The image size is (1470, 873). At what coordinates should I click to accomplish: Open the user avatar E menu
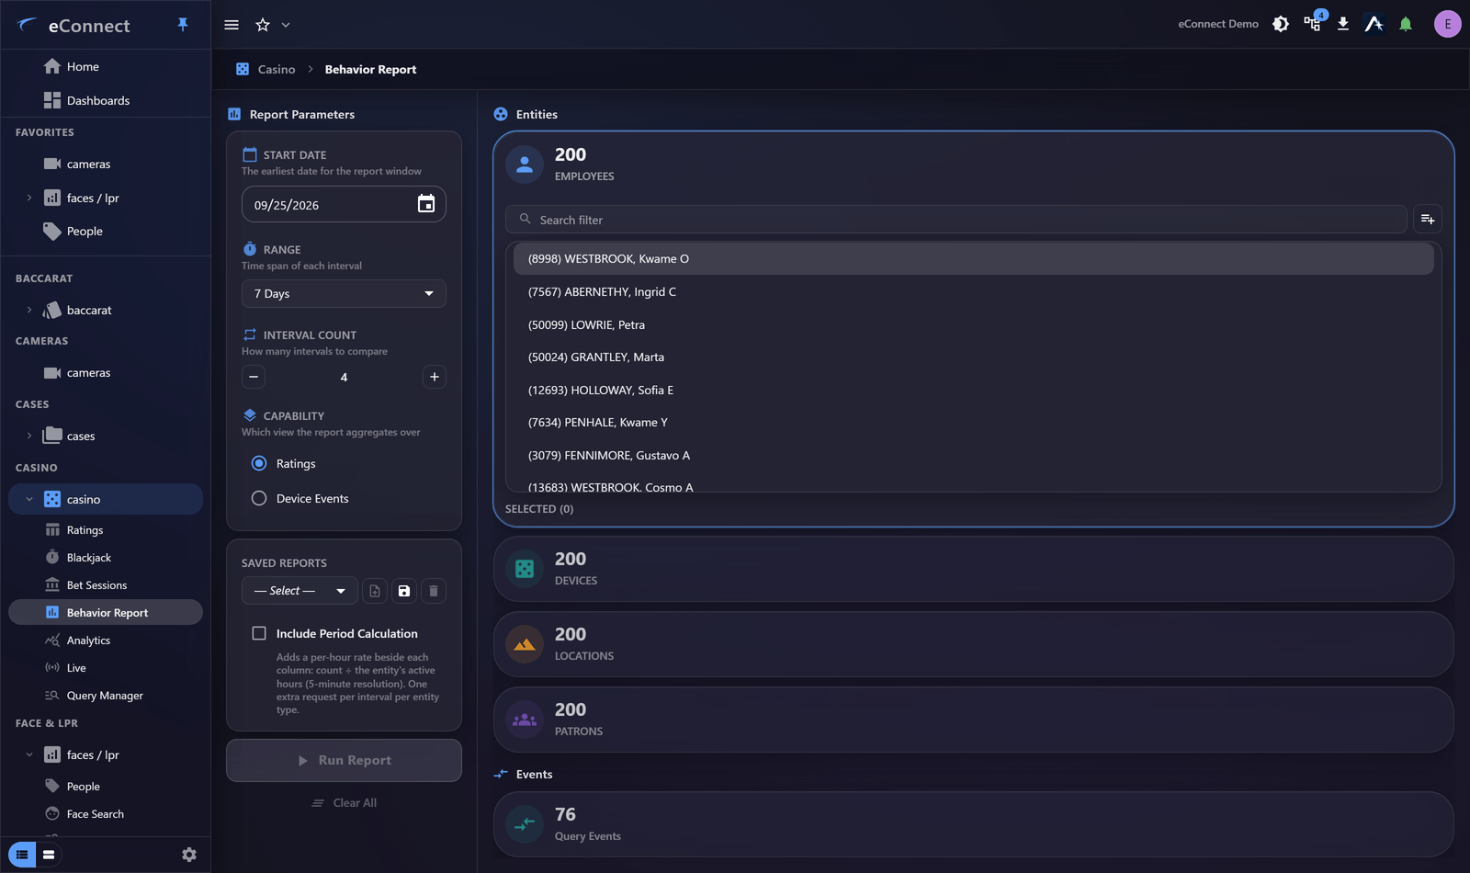(x=1448, y=24)
